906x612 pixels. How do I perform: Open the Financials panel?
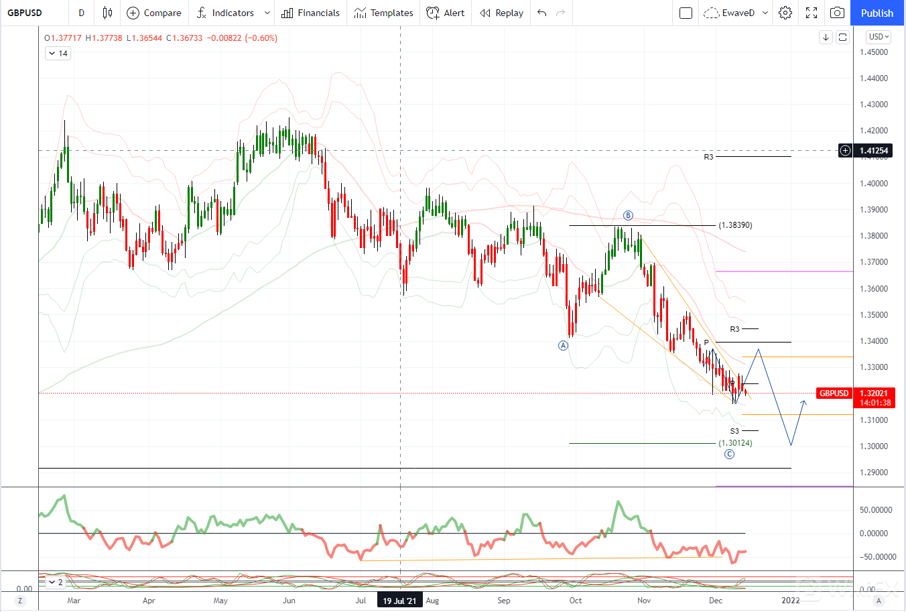(x=310, y=13)
